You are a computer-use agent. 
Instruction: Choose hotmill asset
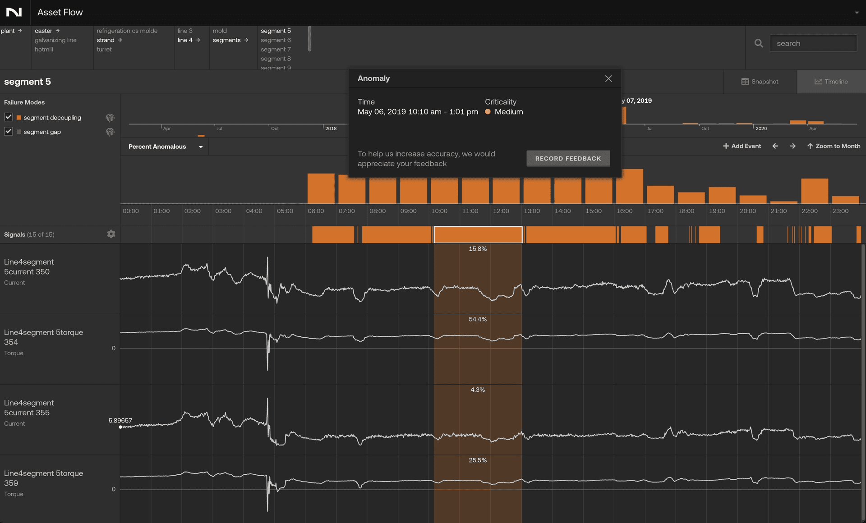[x=44, y=50]
